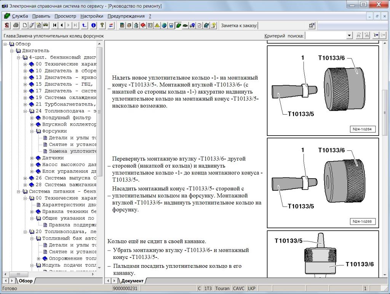This screenshot has width=390, height=294.
Task: Click the tree panel vertical scrollbar
Action: tap(99, 112)
